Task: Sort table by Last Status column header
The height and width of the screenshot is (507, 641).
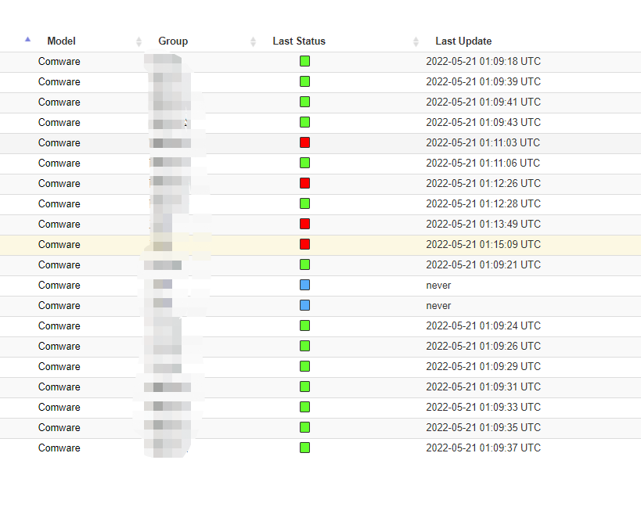Action: point(299,41)
